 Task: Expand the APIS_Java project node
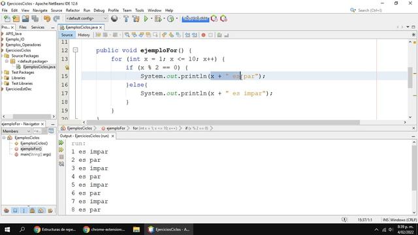coord(3,34)
